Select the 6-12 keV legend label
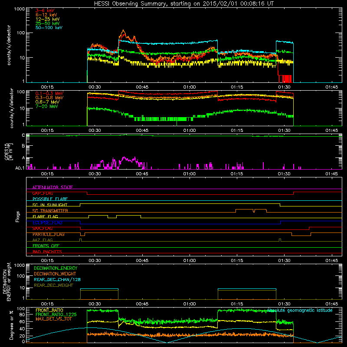This screenshot has height=347, width=347. [46, 15]
